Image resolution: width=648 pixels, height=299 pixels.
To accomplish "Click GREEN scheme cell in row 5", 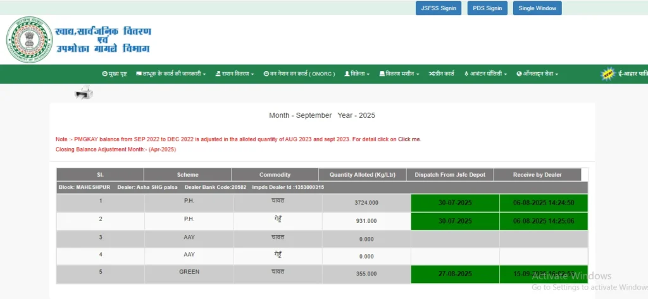I will 189,274.
